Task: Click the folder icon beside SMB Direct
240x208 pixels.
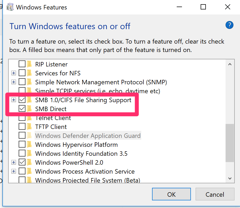Action: click(29, 109)
